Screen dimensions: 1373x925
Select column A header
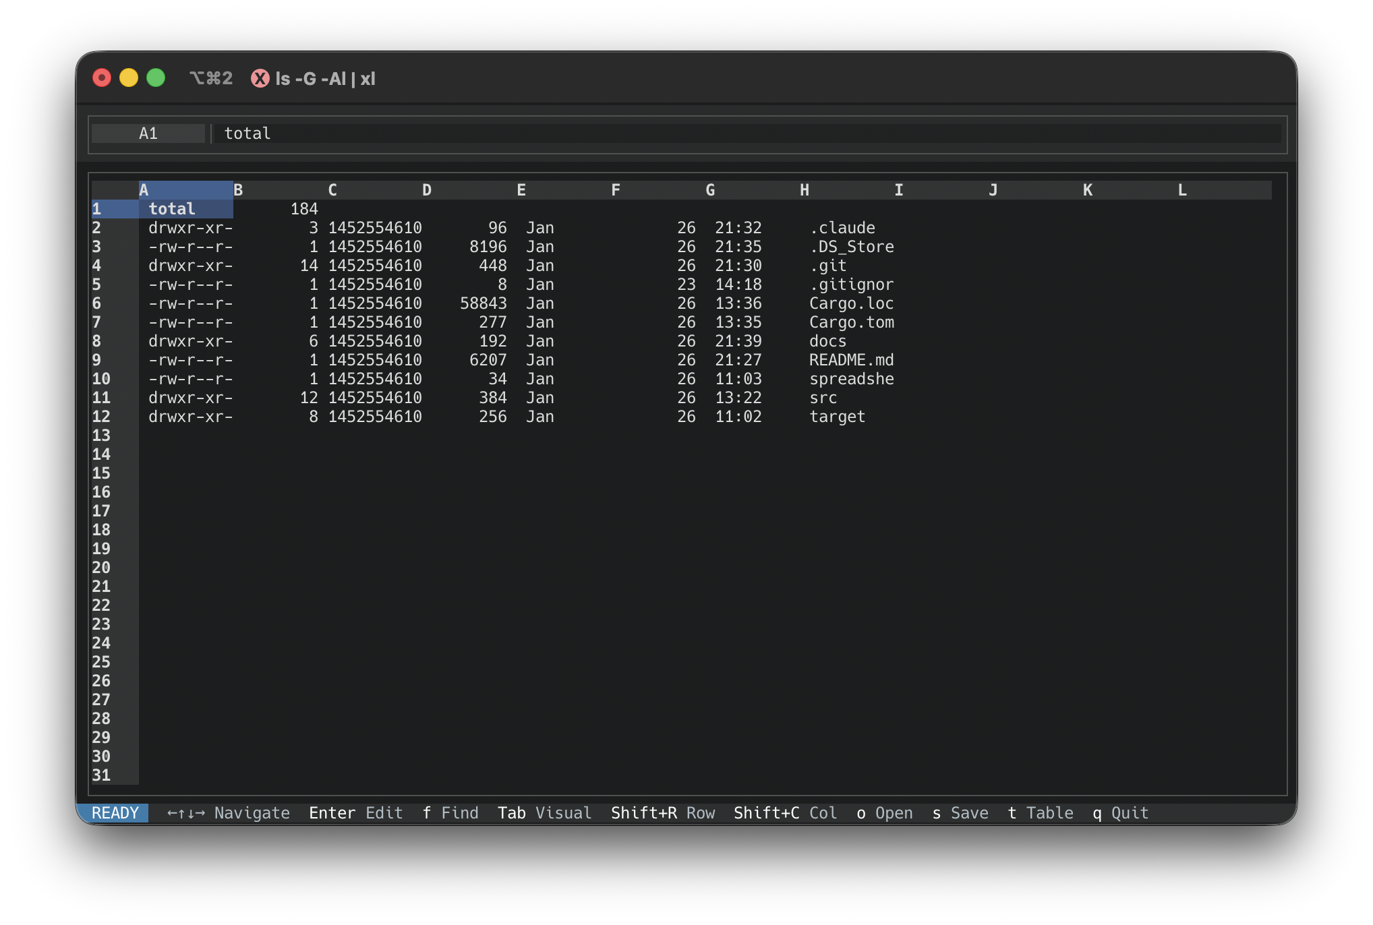(186, 190)
